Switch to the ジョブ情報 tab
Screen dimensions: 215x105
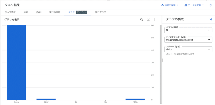click(x=10, y=12)
